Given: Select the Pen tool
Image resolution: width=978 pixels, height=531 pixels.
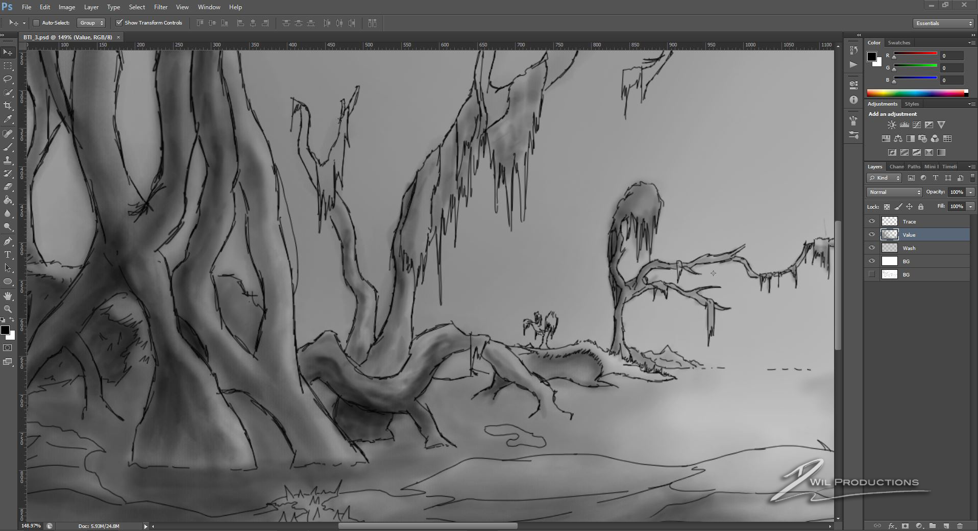Looking at the screenshot, I should pos(8,241).
